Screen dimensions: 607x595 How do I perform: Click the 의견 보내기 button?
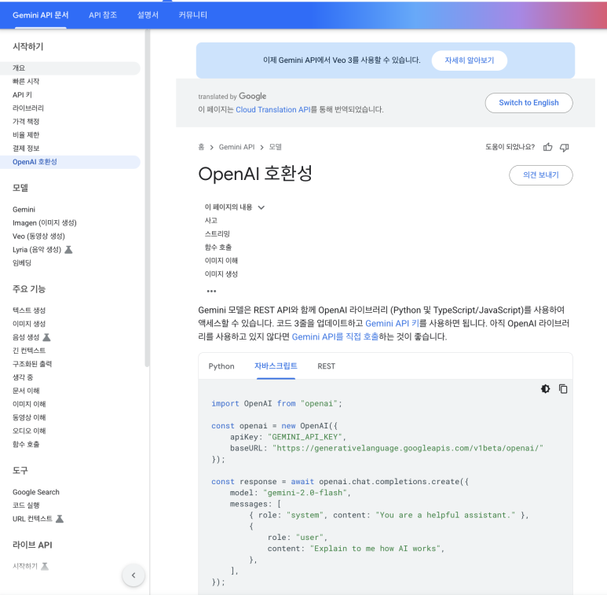click(x=540, y=175)
